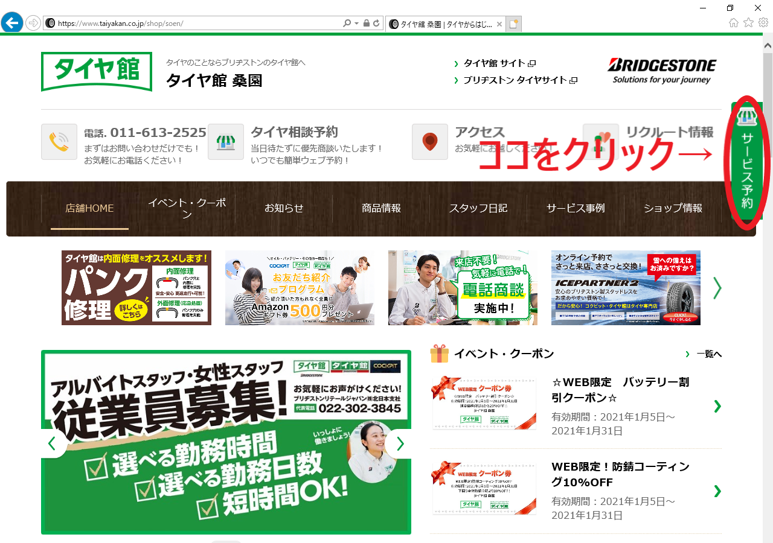Open 防錆コーティング10%OFF coupon title
The image size is (773, 543).
pyautogui.click(x=620, y=474)
